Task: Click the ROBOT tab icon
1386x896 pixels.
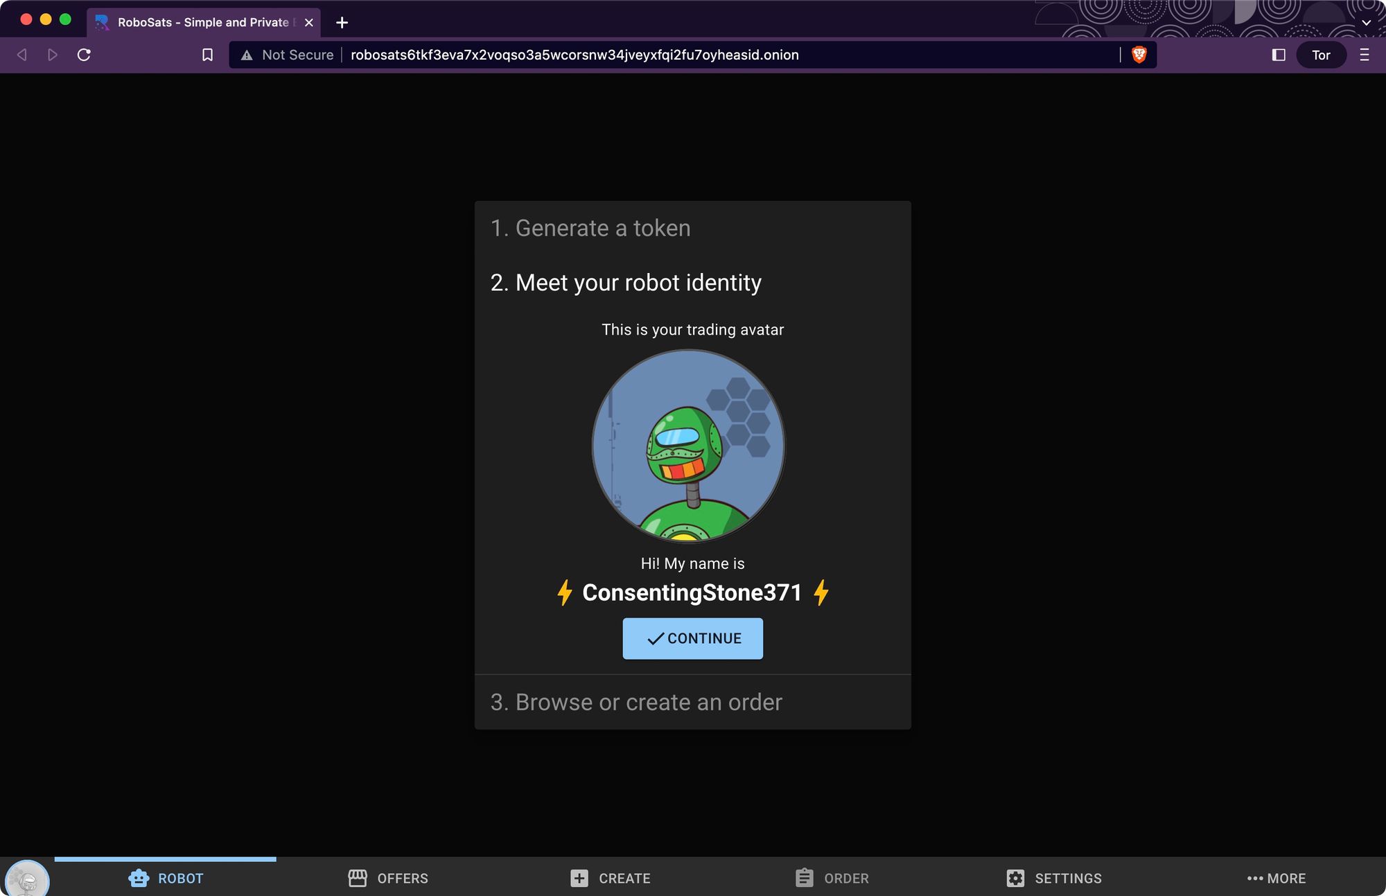Action: point(139,878)
